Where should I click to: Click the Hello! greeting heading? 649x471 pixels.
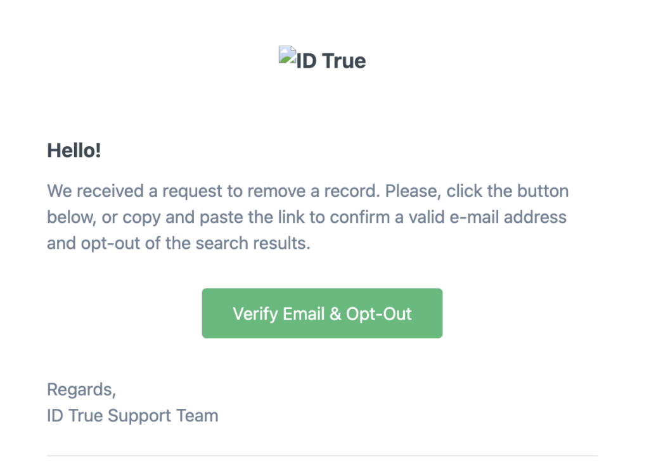(x=74, y=151)
